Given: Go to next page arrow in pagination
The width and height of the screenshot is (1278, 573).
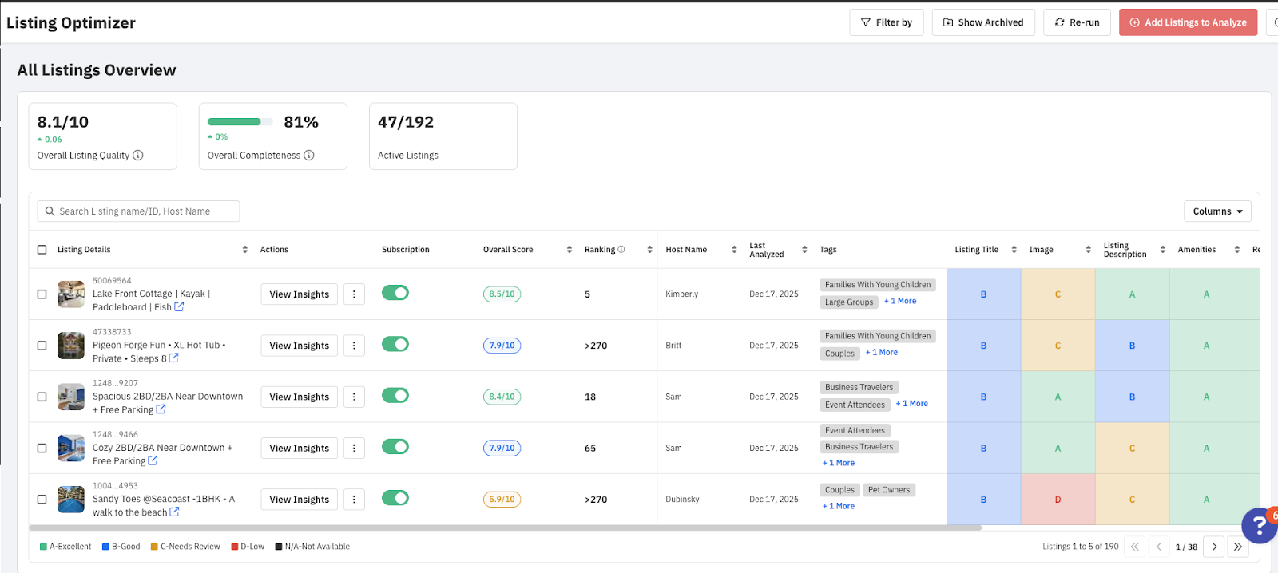Looking at the screenshot, I should pyautogui.click(x=1214, y=547).
